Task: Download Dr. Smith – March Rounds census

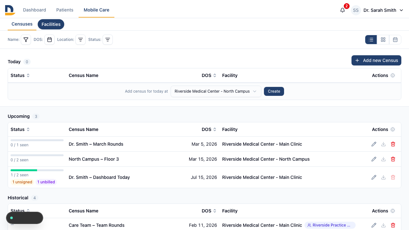Action: tap(383, 144)
